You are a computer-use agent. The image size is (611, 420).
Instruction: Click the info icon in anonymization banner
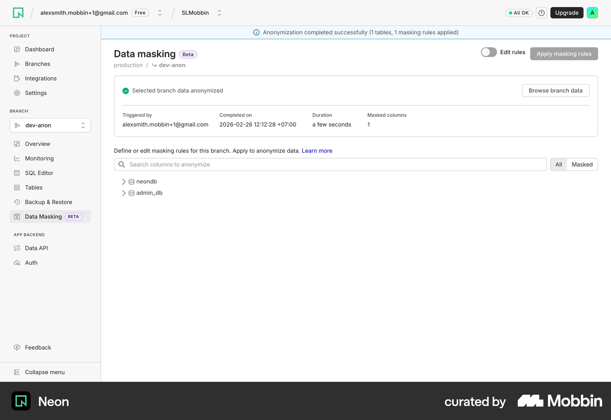(256, 32)
